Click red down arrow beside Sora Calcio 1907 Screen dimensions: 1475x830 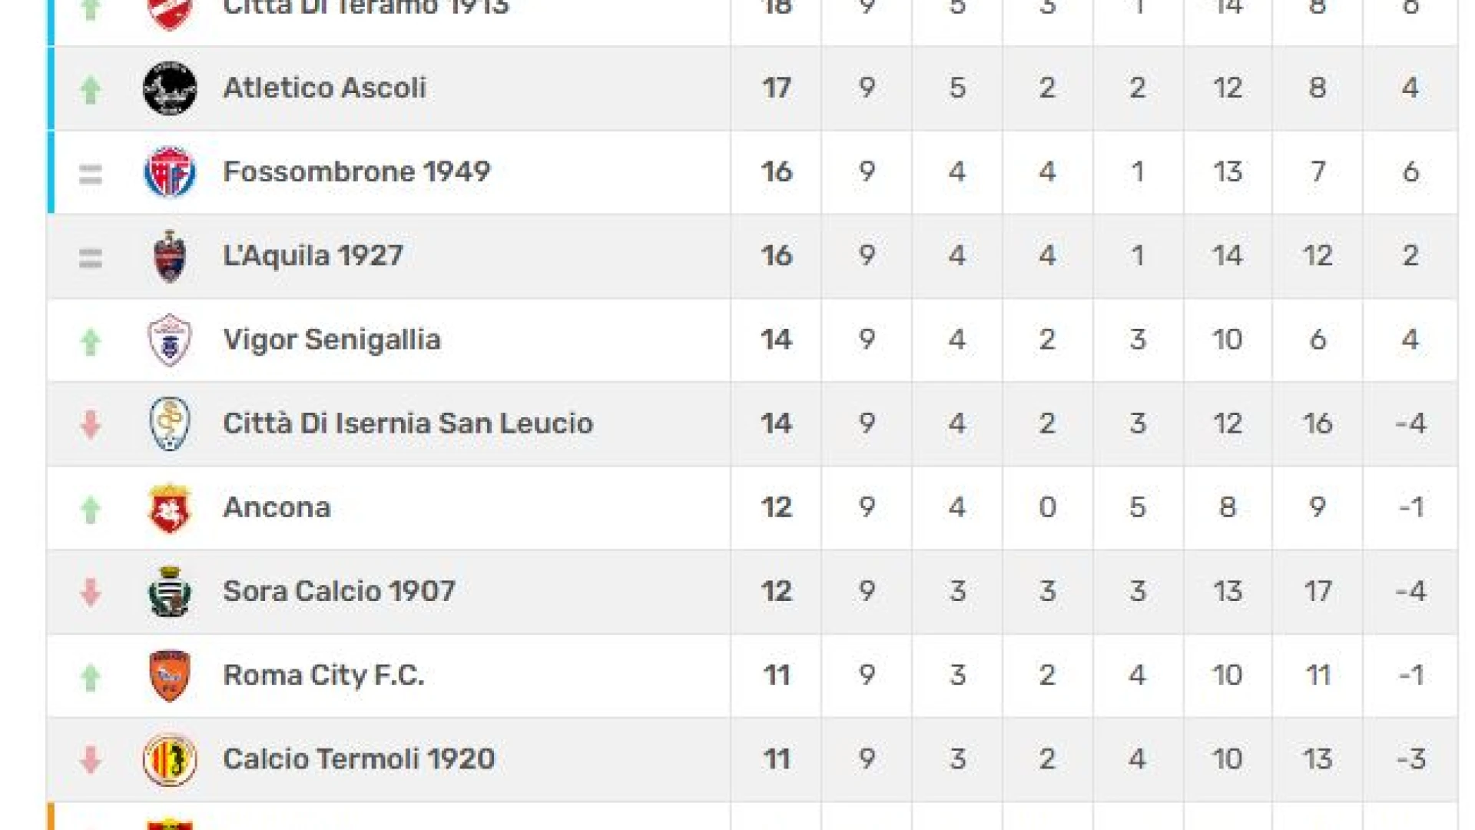(91, 593)
